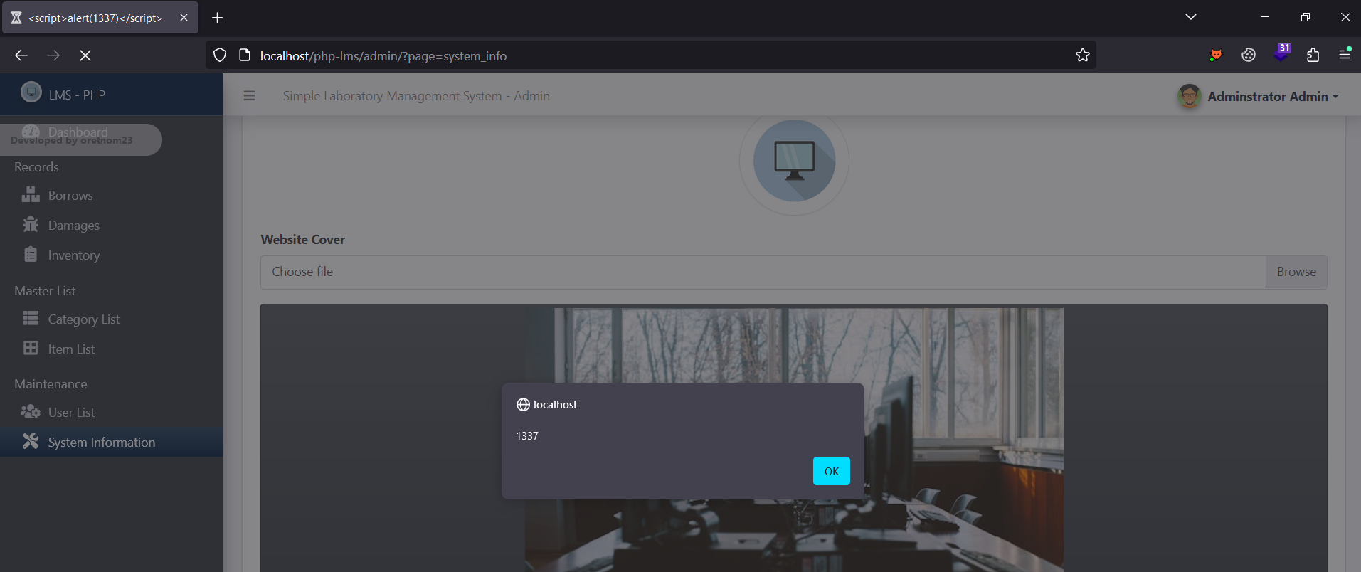1361x572 pixels.
Task: Toggle the sidebar hamburger menu icon
Action: pyautogui.click(x=249, y=95)
